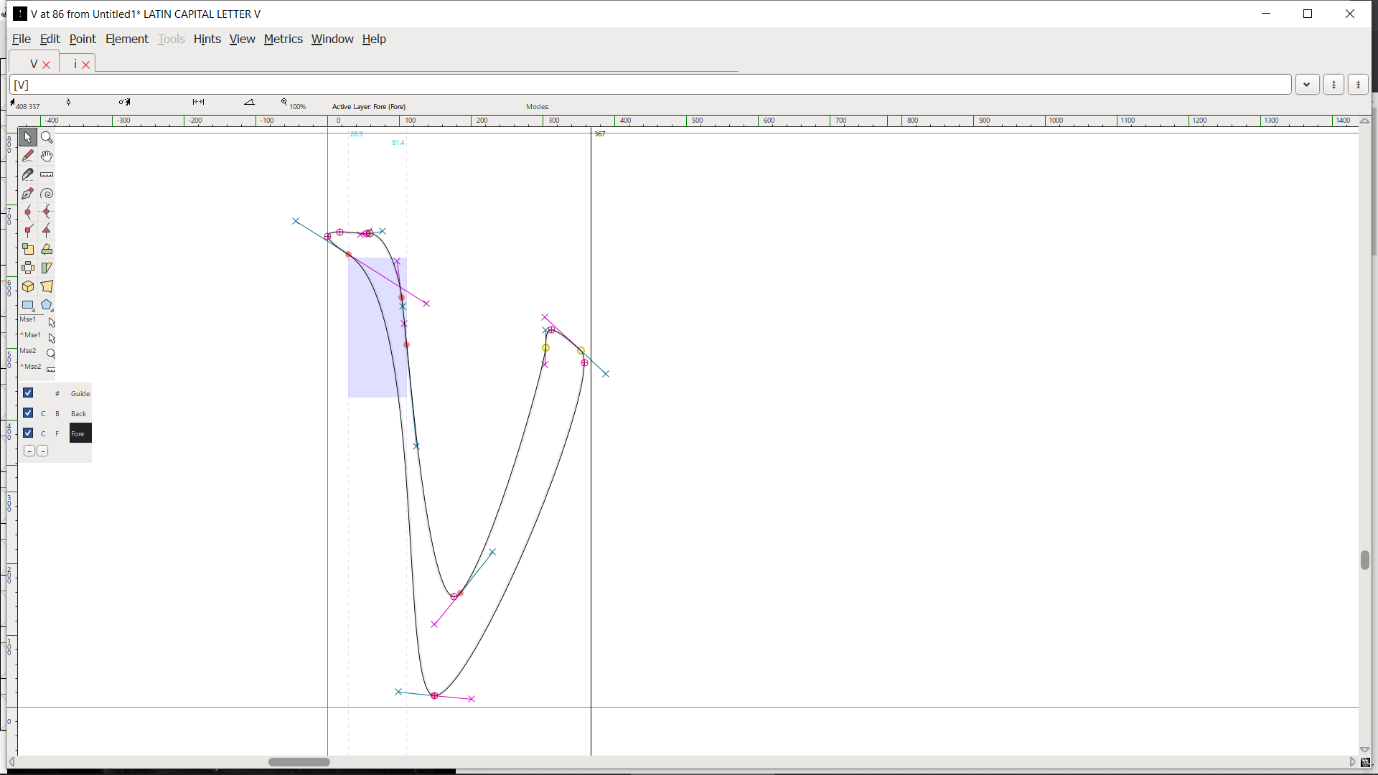Select the HV Curve point tool

tap(47, 212)
